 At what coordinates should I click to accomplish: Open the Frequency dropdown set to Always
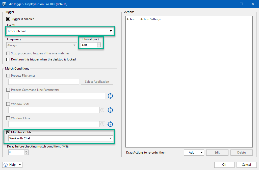[x=42, y=45]
